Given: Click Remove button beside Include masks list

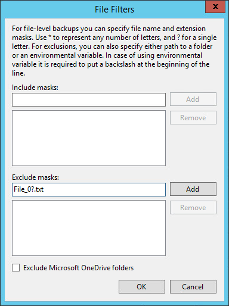Looking at the screenshot, I should click(193, 118).
